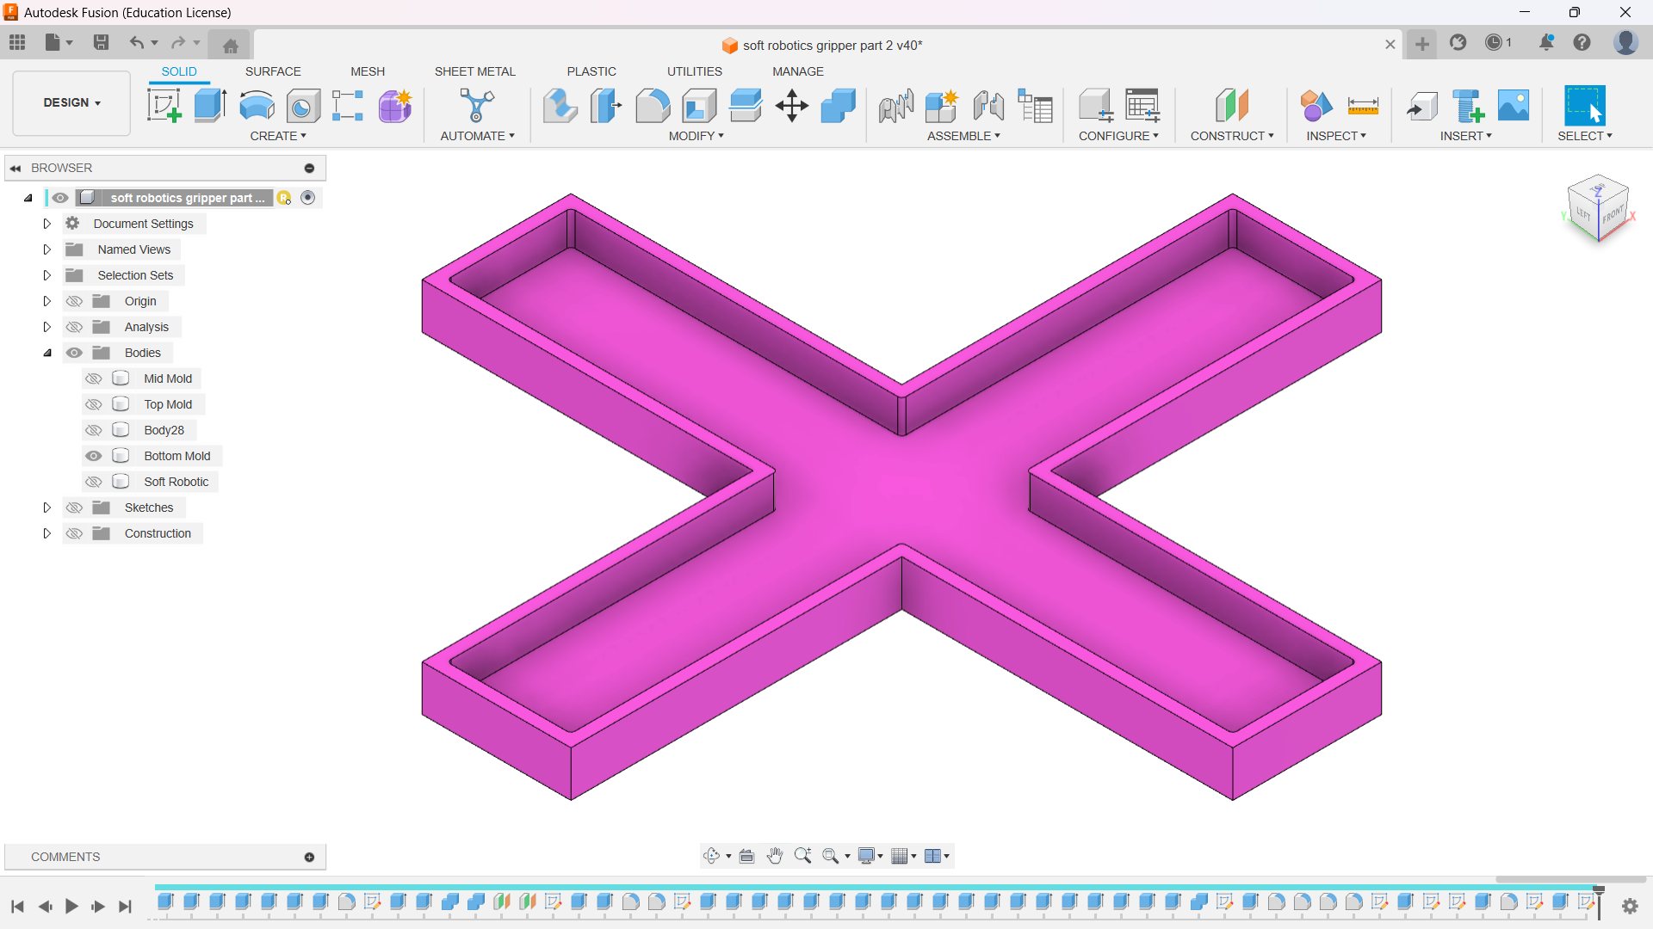The height and width of the screenshot is (929, 1653).
Task: Play the timeline animation
Action: tap(71, 906)
